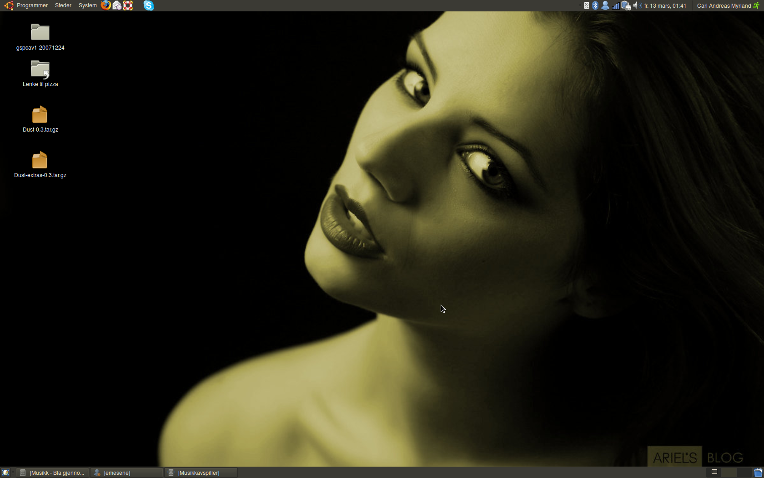Open the Bluetooth tray icon
The image size is (764, 478).
[595, 5]
